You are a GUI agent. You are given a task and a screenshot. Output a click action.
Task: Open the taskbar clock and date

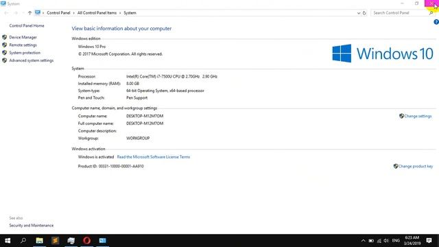412,241
